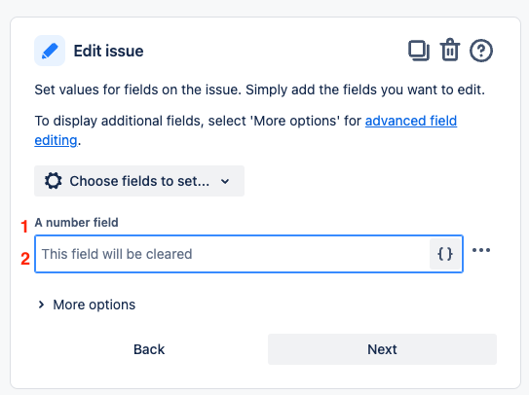This screenshot has width=529, height=395.
Task: Click the 'Edit issue' heading text
Action: (x=109, y=51)
